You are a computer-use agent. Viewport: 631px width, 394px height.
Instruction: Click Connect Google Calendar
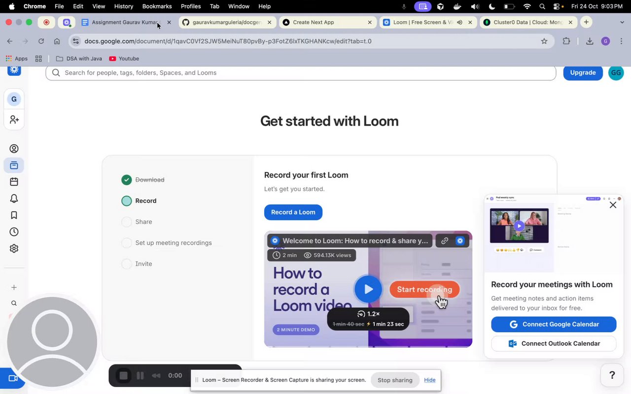pos(554,324)
